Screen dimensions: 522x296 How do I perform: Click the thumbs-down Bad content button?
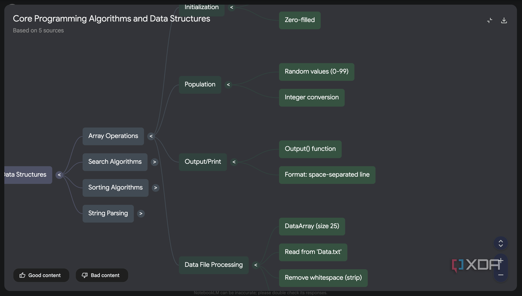pos(102,275)
